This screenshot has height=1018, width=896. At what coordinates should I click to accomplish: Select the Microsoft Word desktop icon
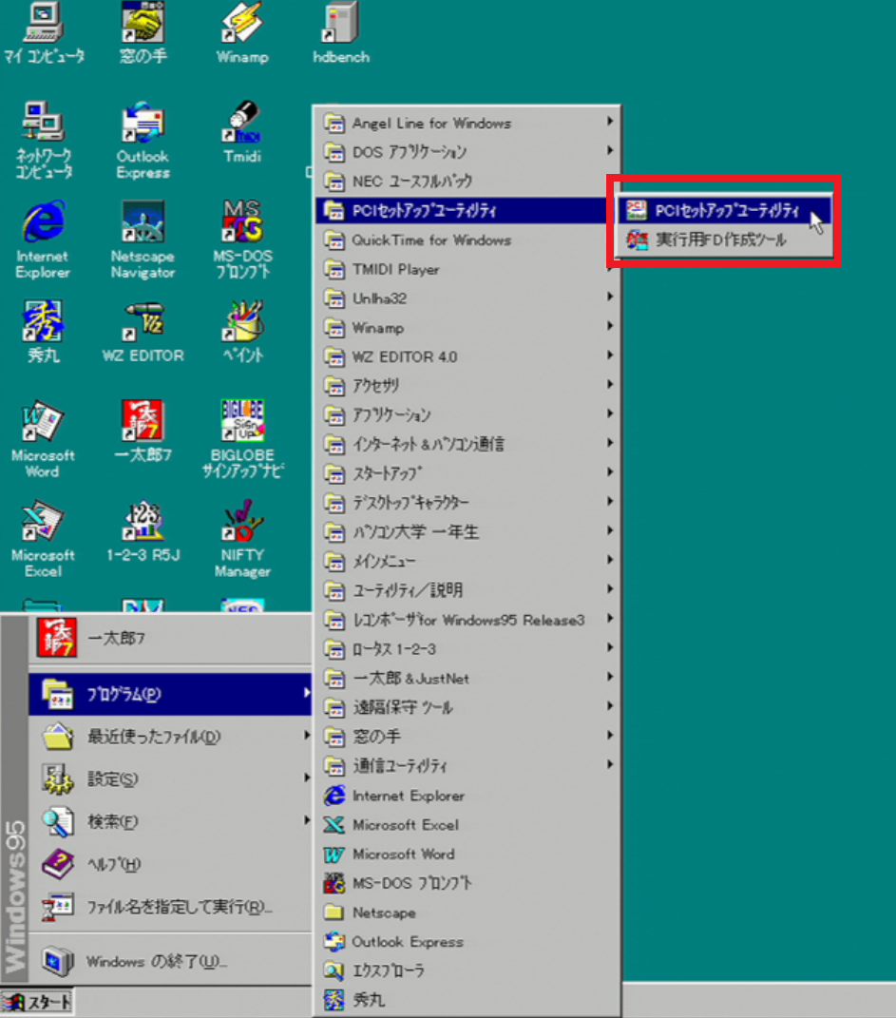[43, 439]
